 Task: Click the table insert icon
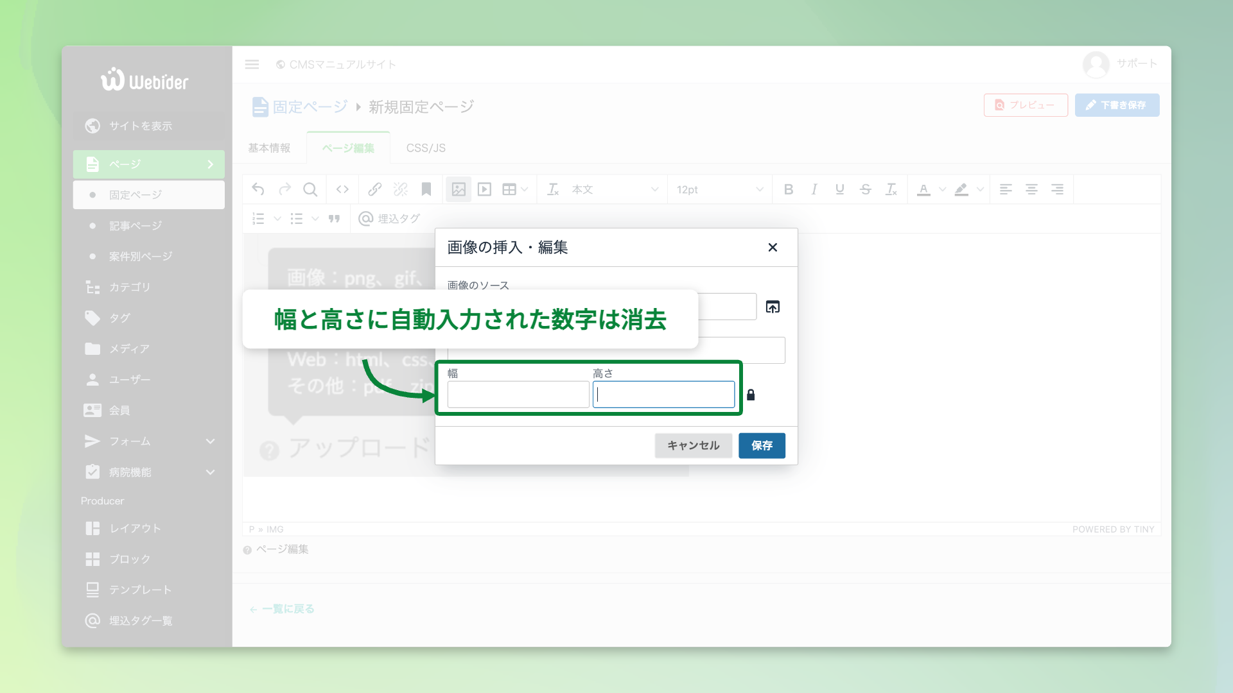click(511, 189)
